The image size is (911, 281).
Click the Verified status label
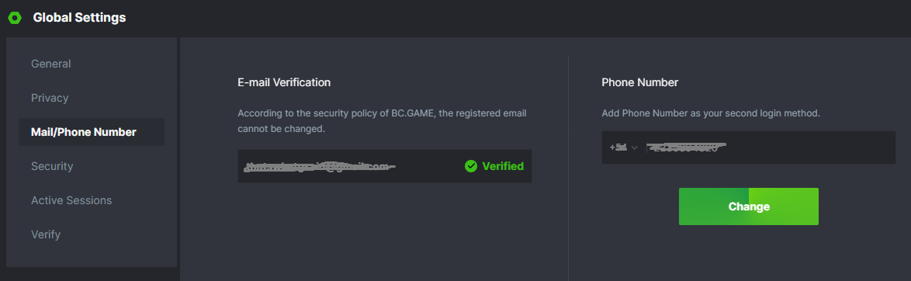[x=503, y=166]
